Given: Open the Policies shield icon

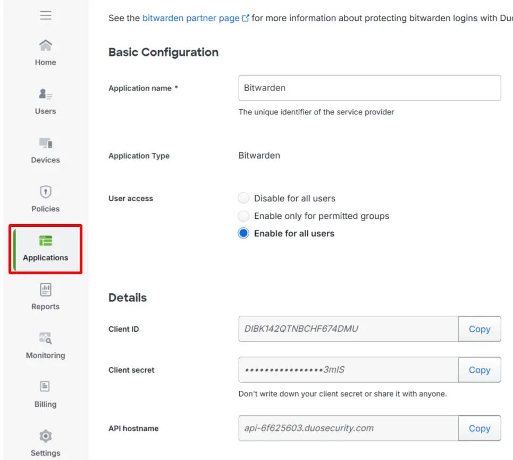Looking at the screenshot, I should pyautogui.click(x=46, y=192).
